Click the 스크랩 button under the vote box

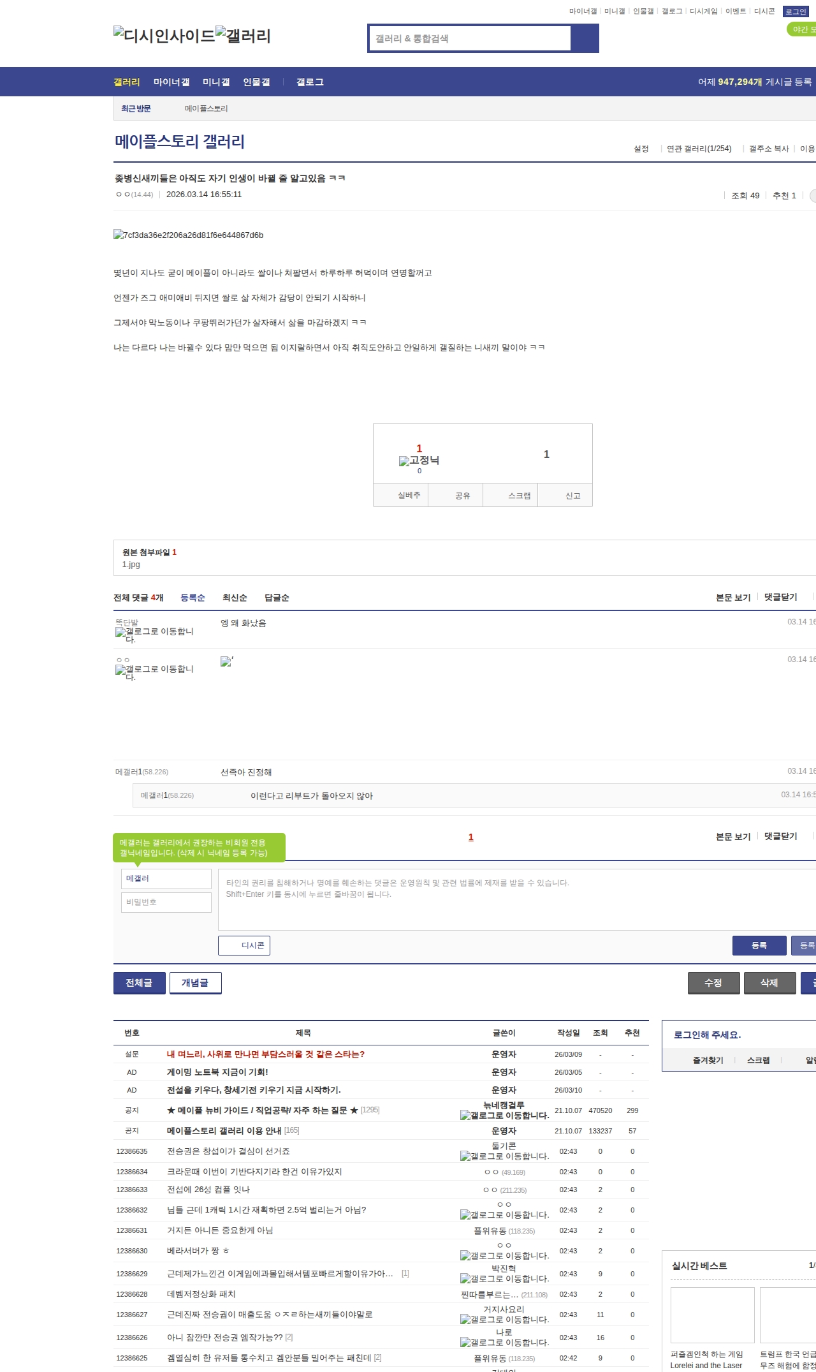click(511, 496)
